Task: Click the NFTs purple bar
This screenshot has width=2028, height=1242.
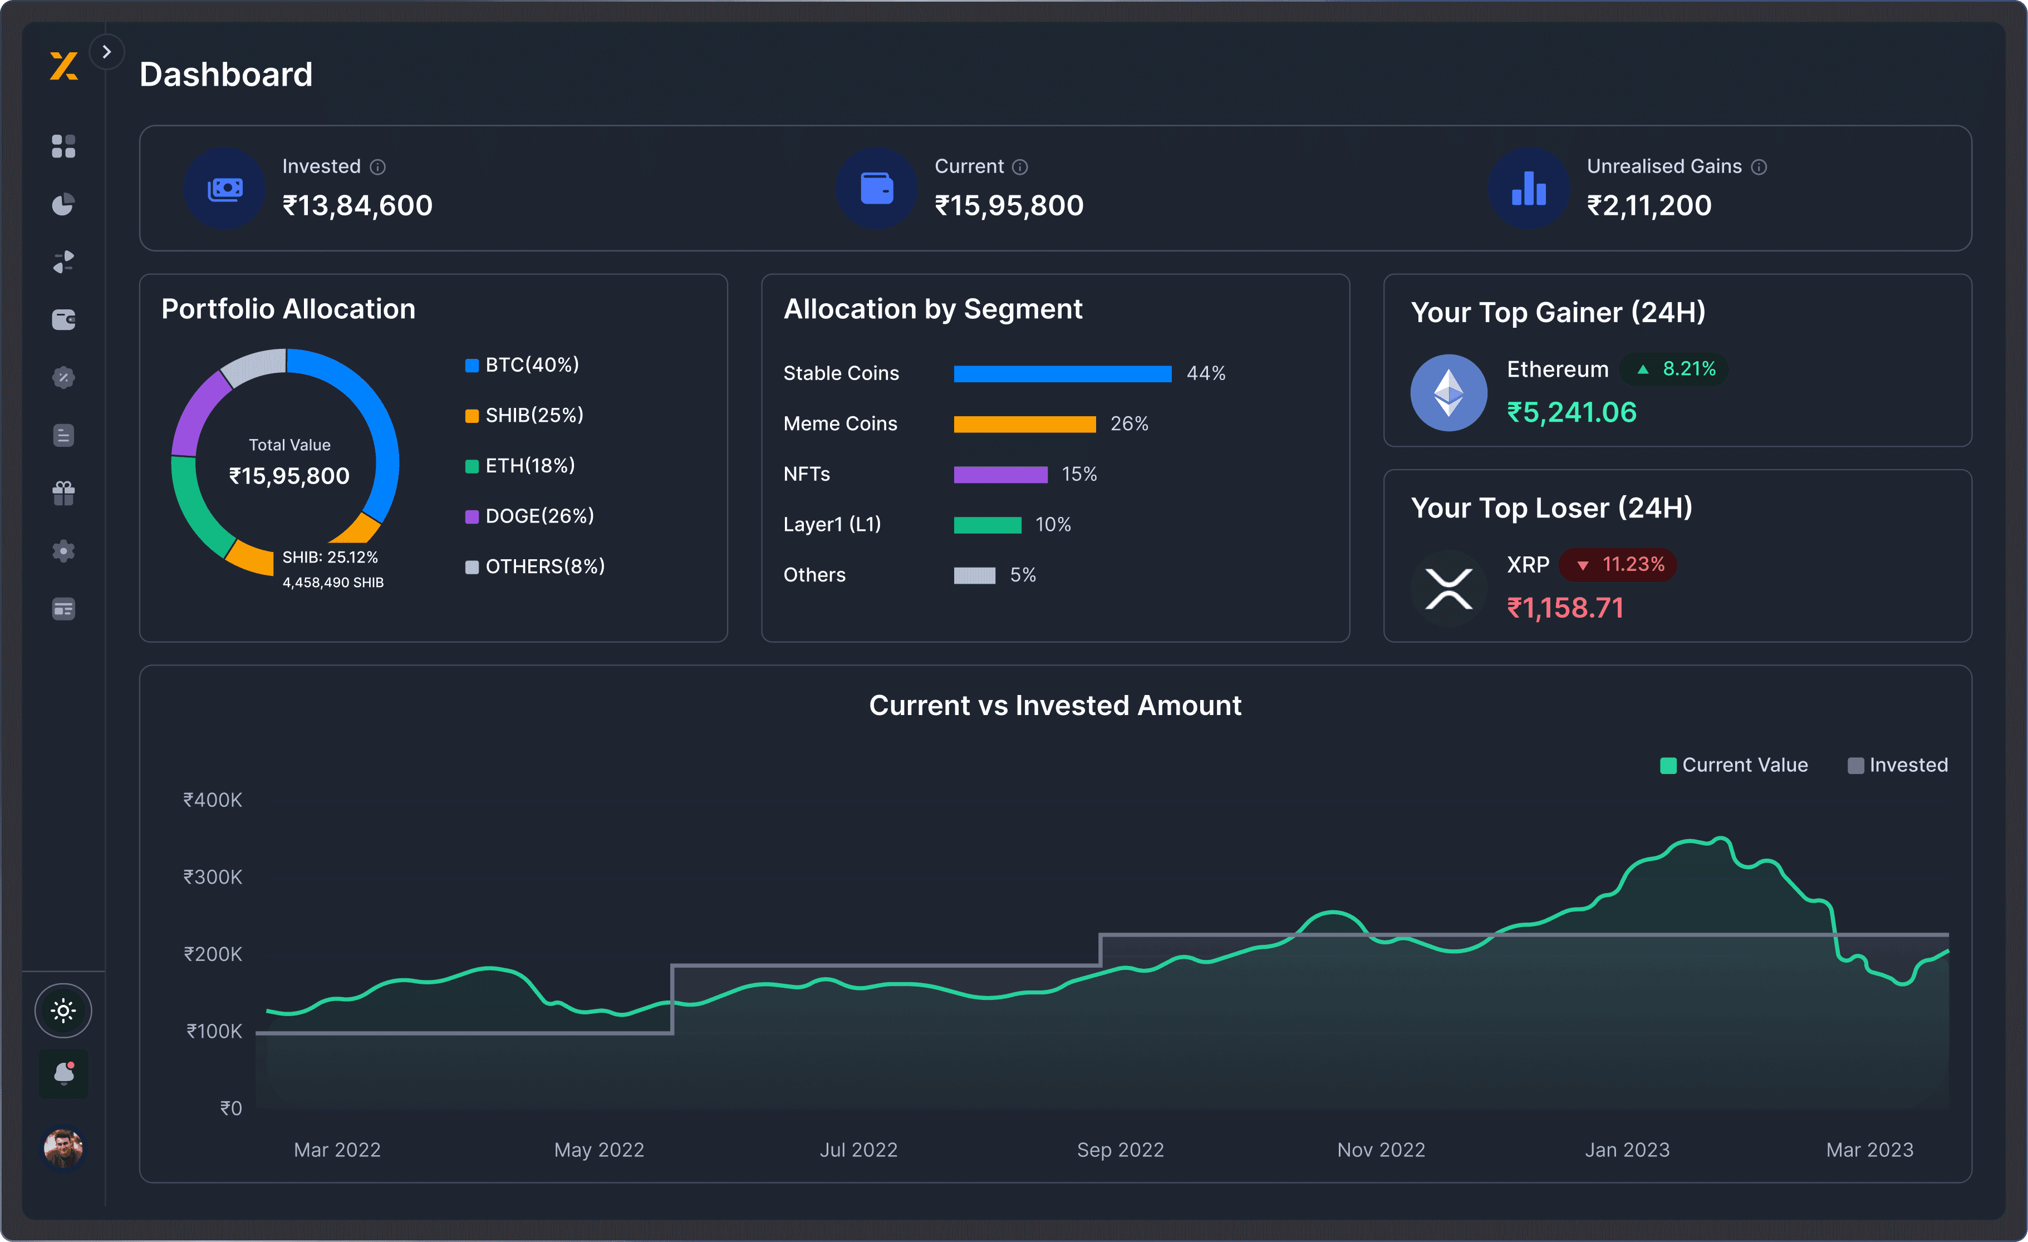Action: [x=1001, y=475]
